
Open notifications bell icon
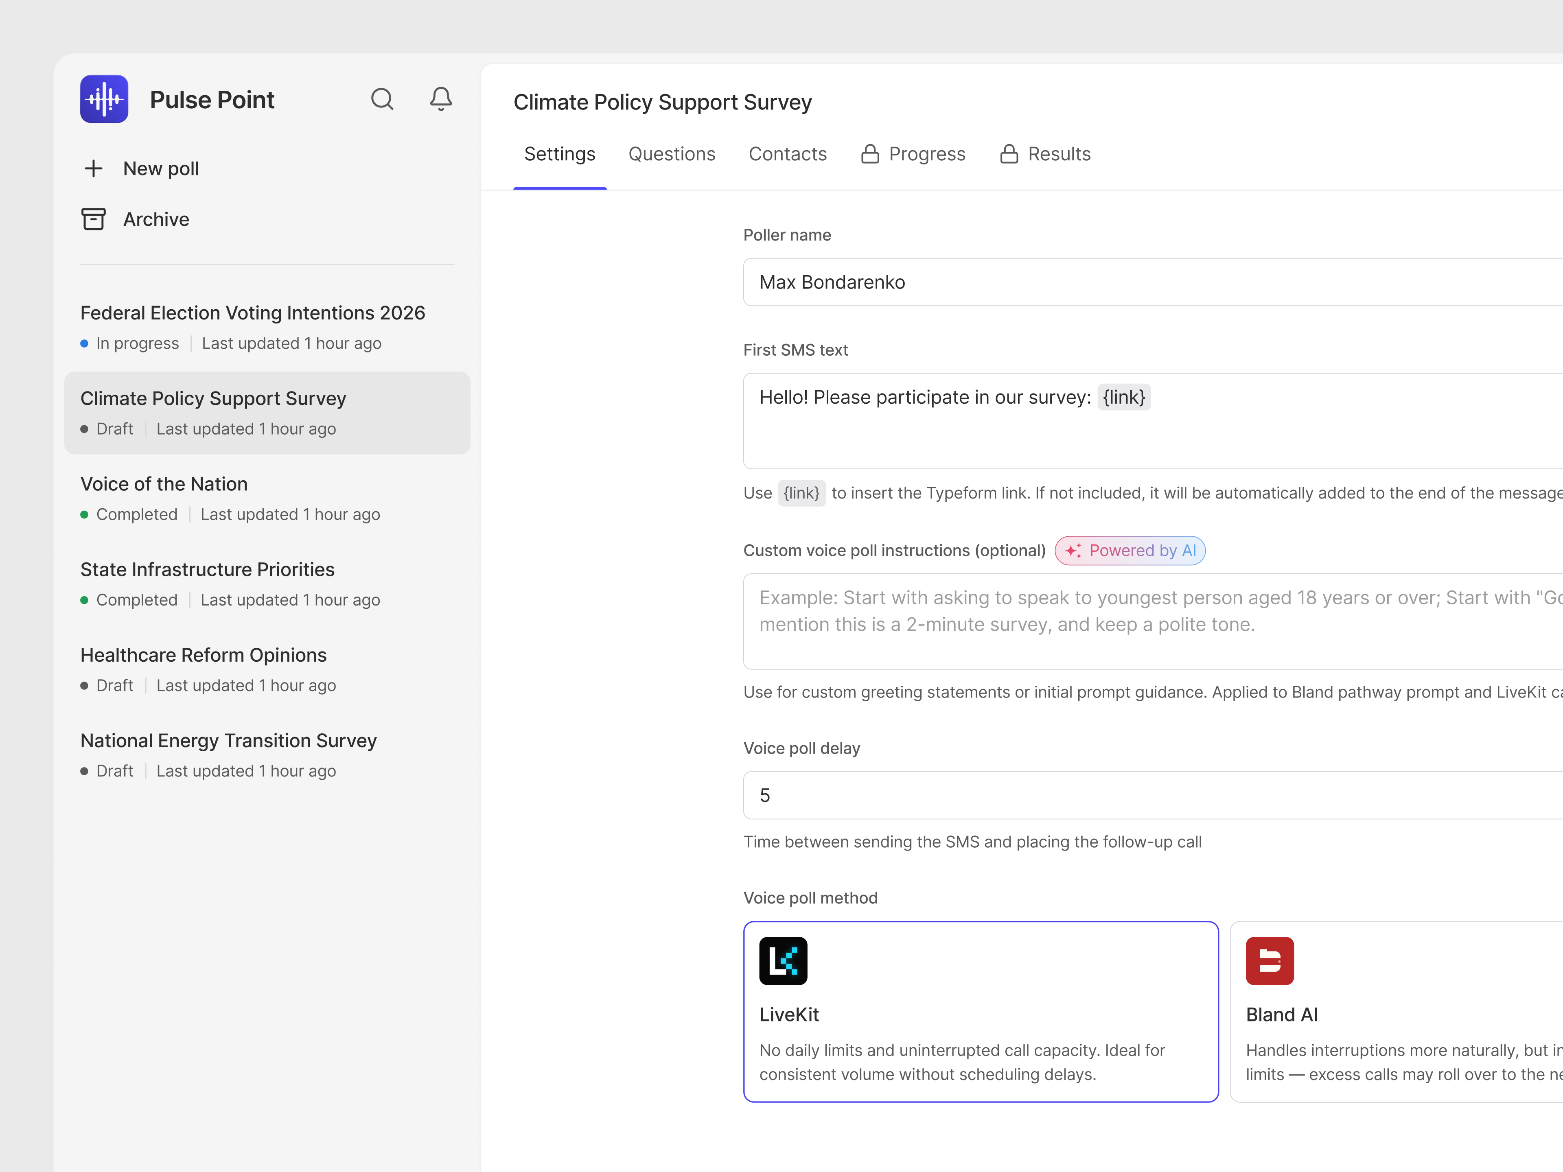441,99
